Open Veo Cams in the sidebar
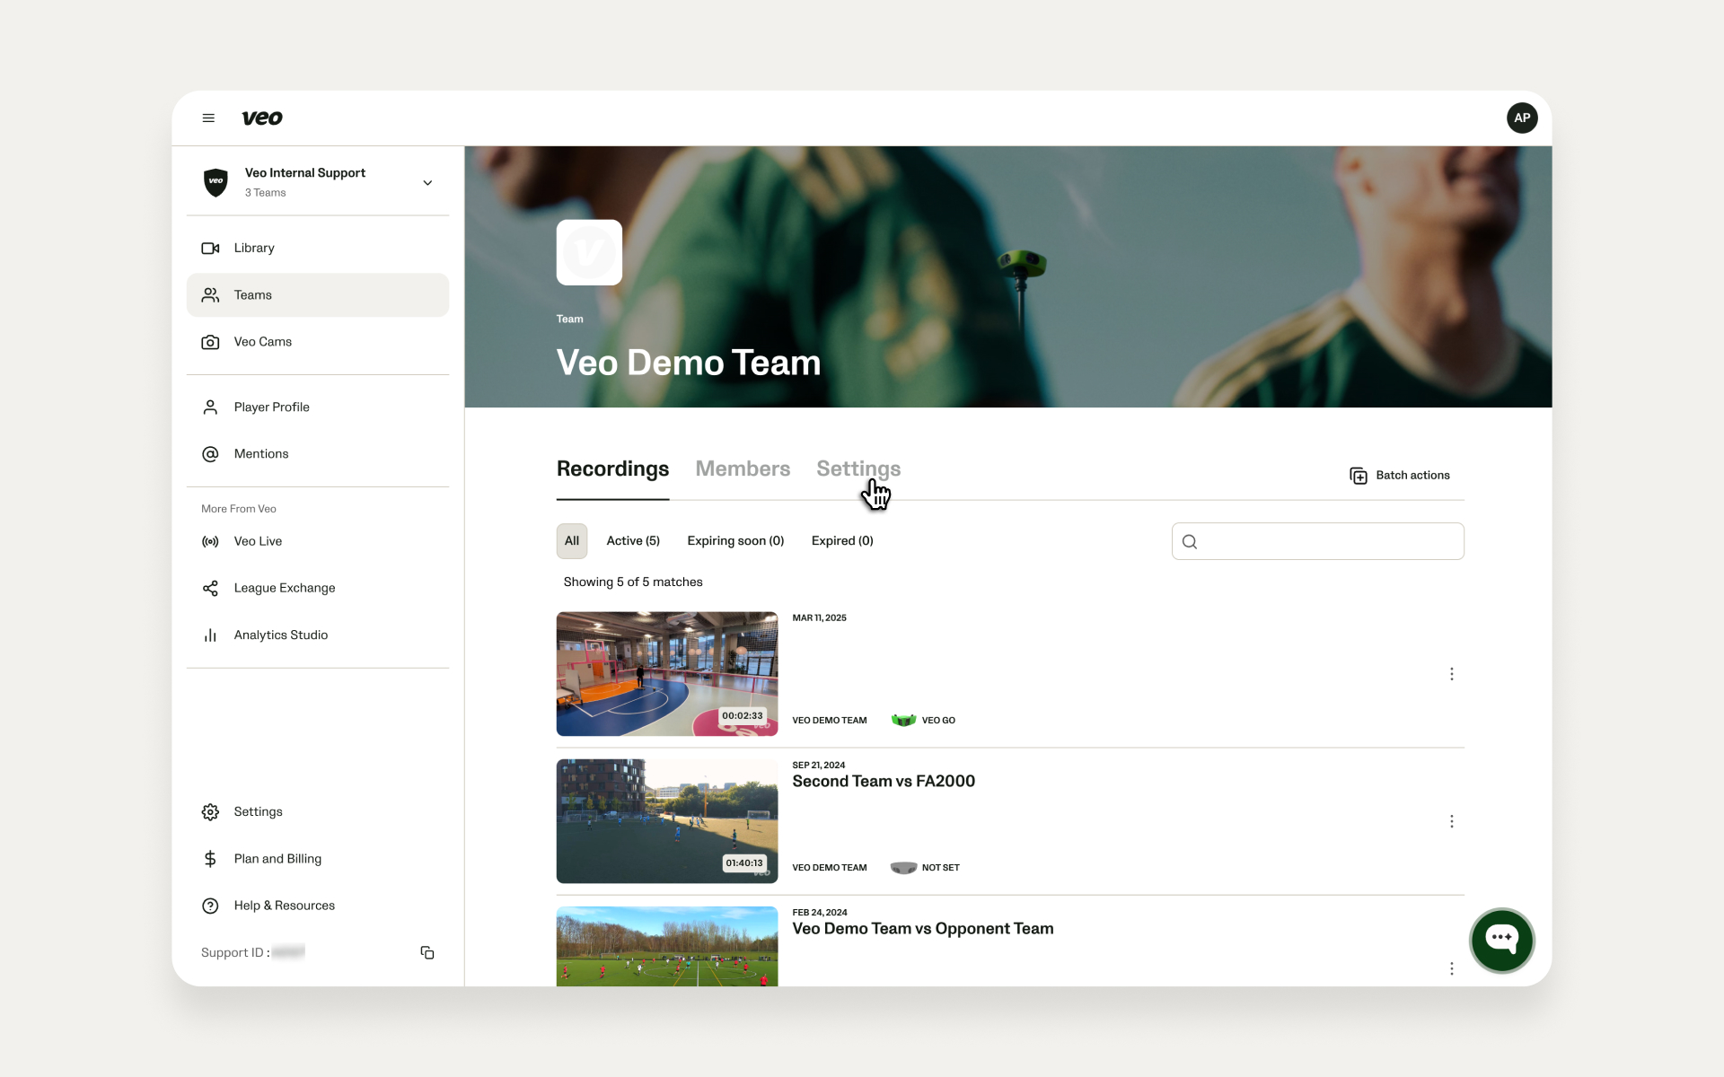1724x1077 pixels. pos(318,342)
